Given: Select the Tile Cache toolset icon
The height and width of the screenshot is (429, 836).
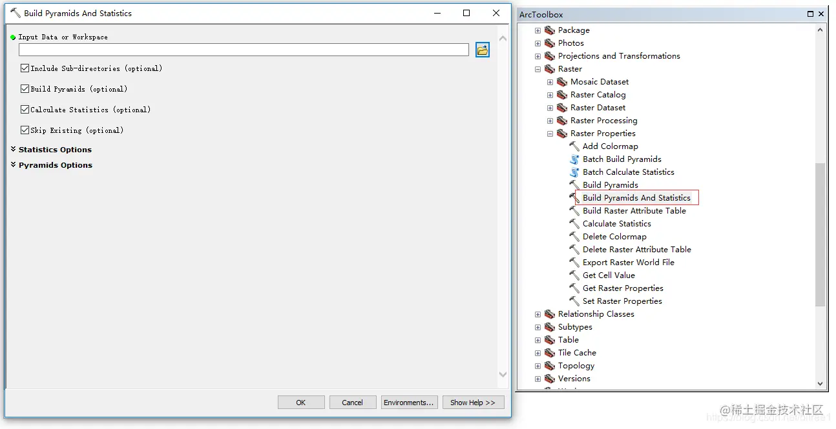Looking at the screenshot, I should pyautogui.click(x=550, y=353).
